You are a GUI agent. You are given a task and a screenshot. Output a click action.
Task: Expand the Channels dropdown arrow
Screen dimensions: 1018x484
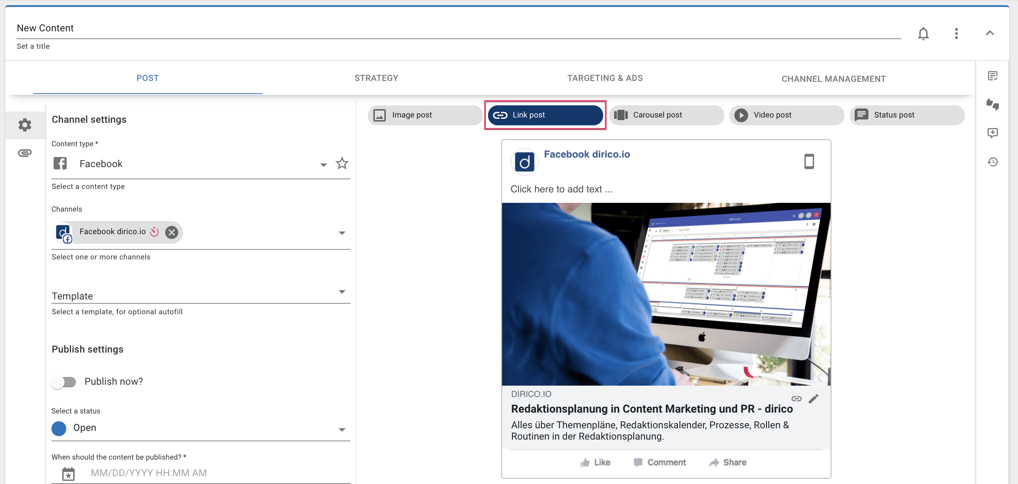342,233
